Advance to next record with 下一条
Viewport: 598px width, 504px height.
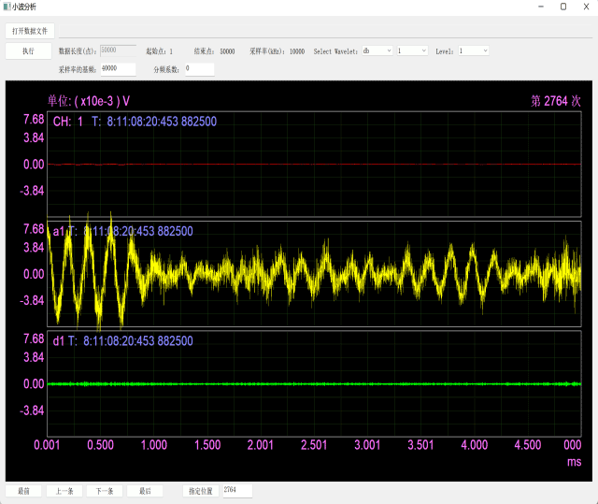point(105,491)
